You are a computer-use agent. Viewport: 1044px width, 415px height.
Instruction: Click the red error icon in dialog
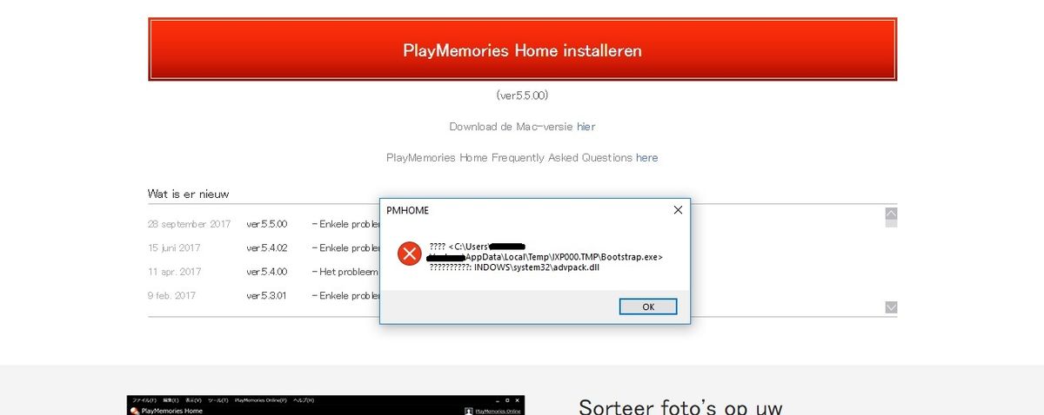(409, 254)
